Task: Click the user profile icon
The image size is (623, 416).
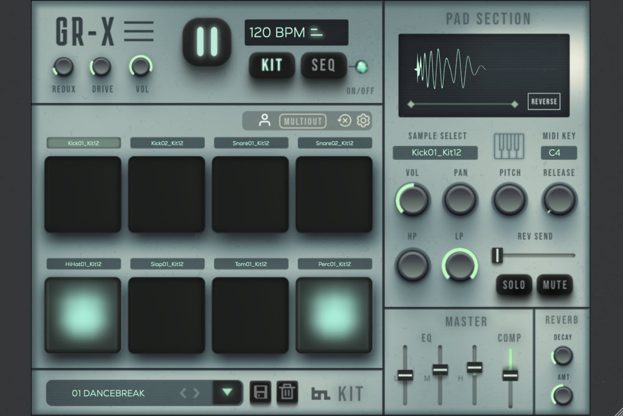Action: [263, 121]
